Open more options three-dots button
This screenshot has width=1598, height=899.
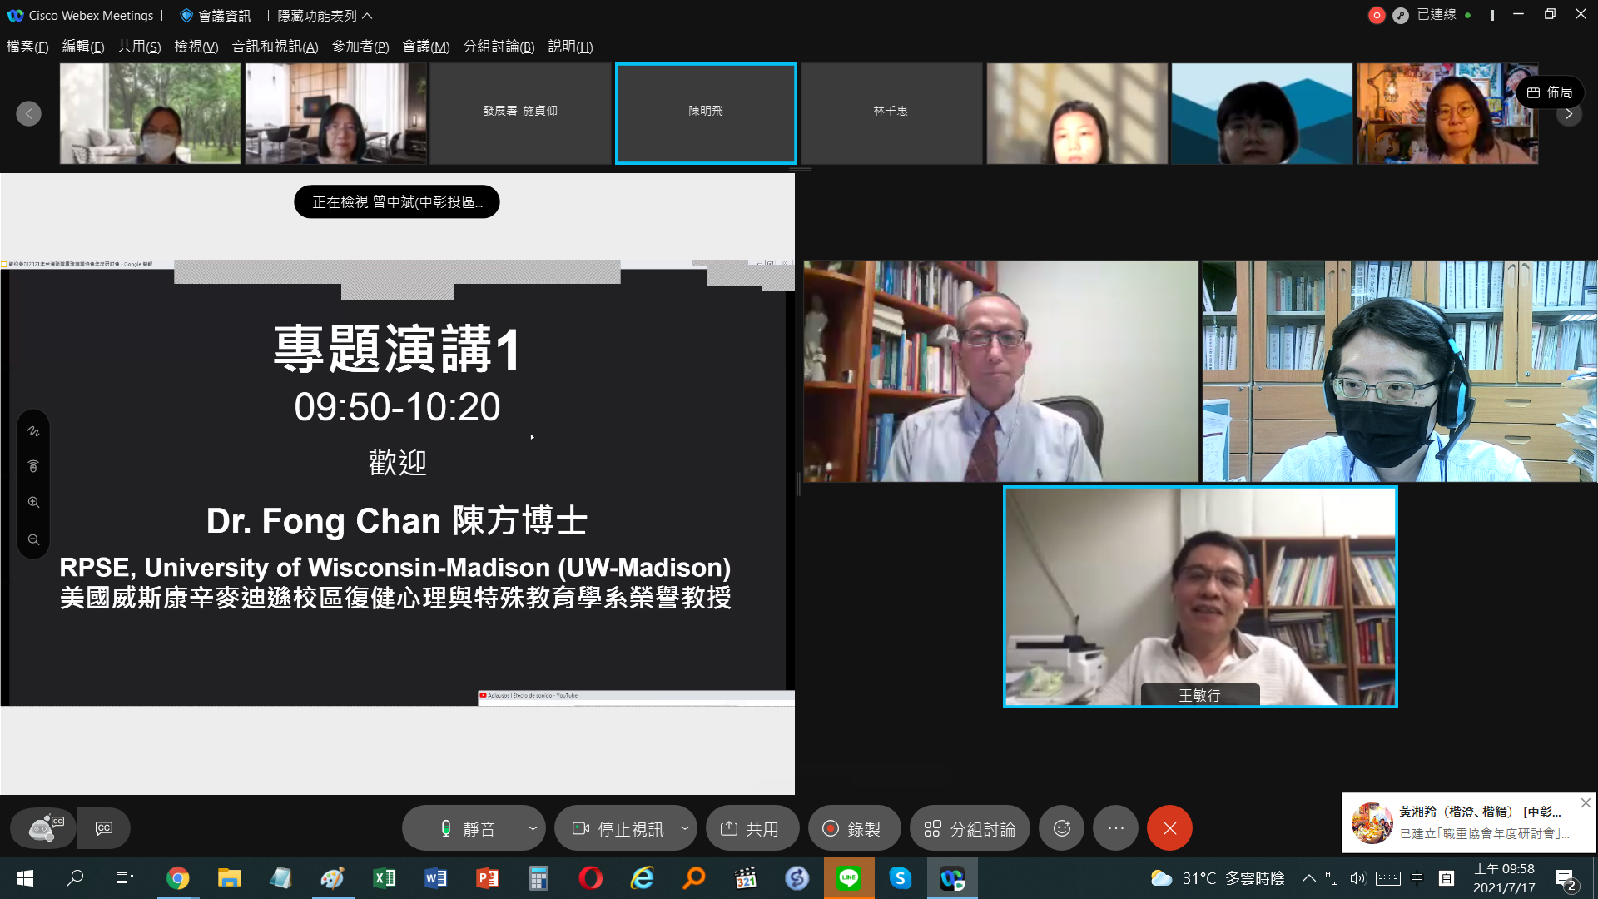[x=1116, y=828]
